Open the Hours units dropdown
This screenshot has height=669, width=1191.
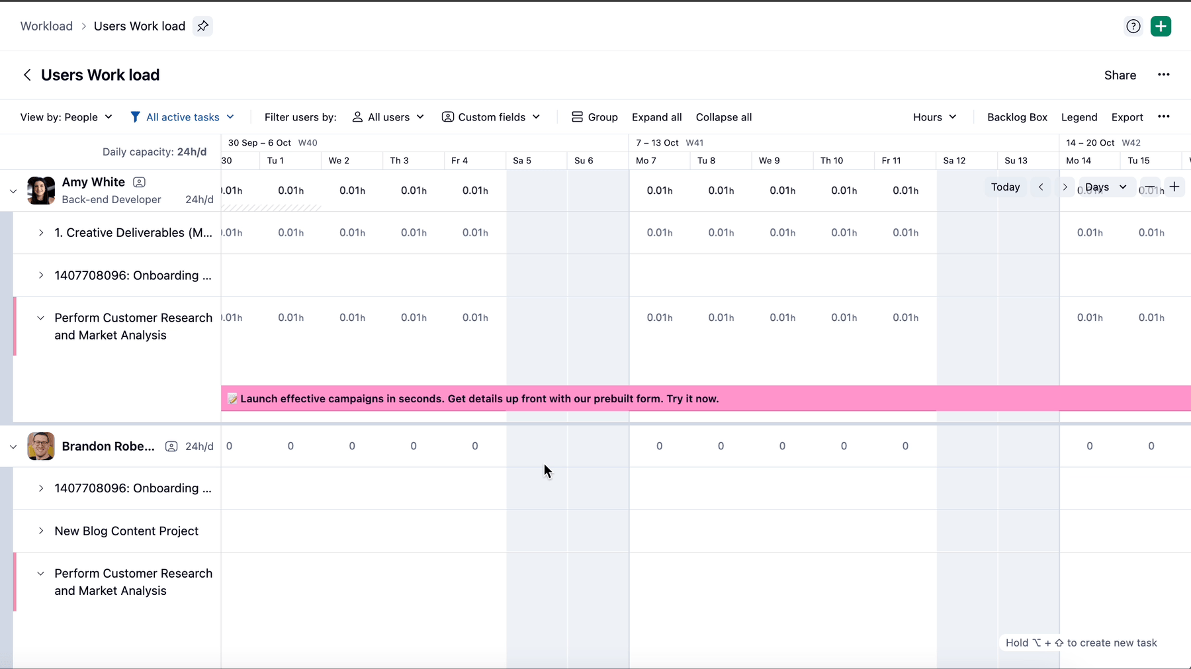(x=934, y=117)
